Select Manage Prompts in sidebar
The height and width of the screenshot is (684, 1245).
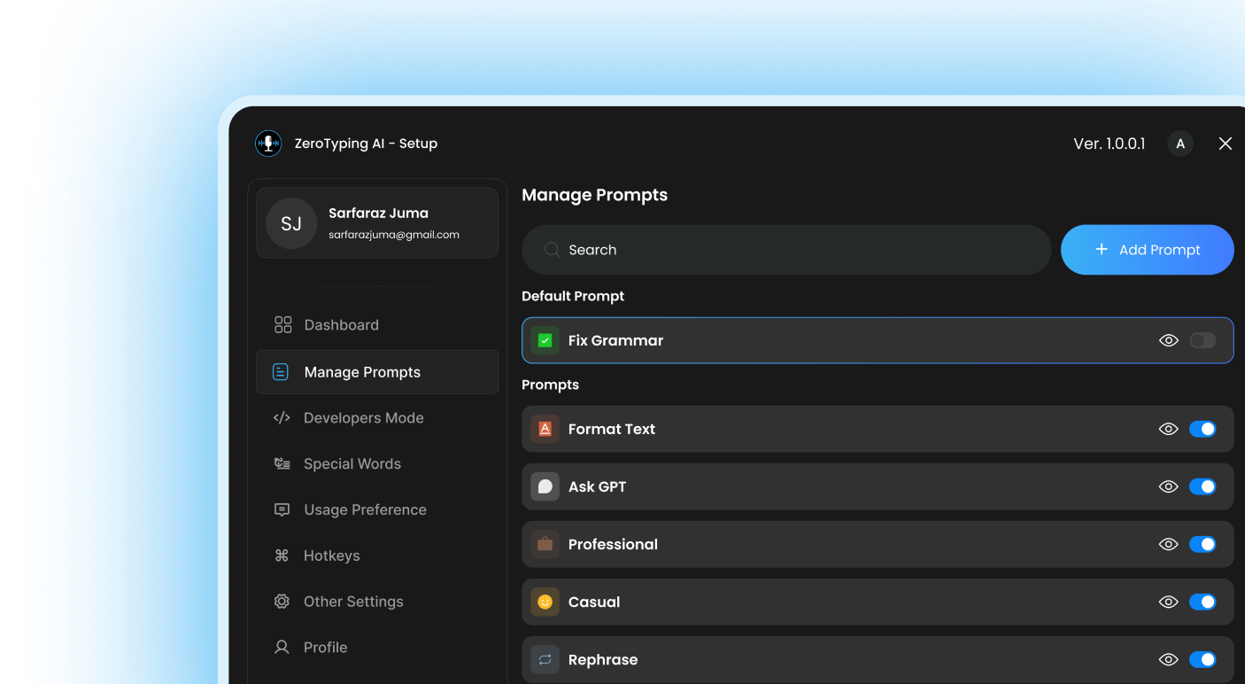[x=377, y=372]
